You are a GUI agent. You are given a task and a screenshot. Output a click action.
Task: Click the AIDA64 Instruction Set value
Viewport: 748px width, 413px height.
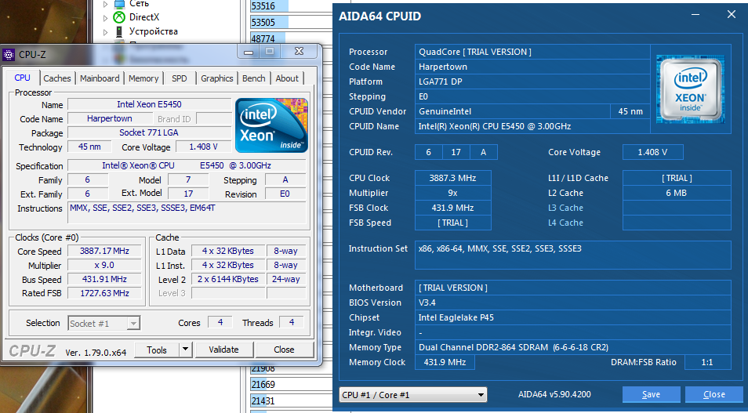(x=572, y=255)
